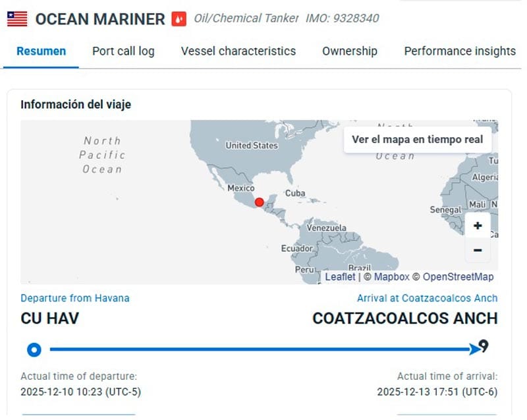Follow the Arrival at Coatzacoalcos Anch link
The image size is (527, 420).
click(x=427, y=298)
